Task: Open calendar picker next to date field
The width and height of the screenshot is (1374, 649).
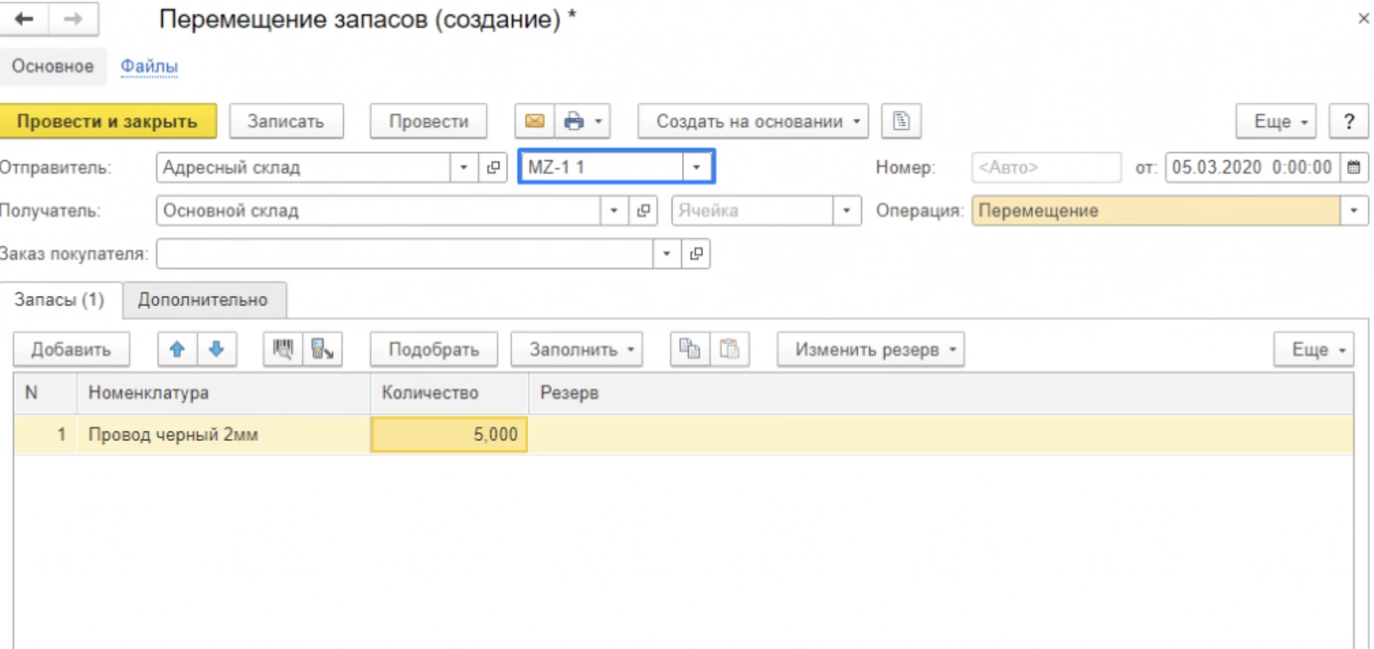Action: [1353, 168]
